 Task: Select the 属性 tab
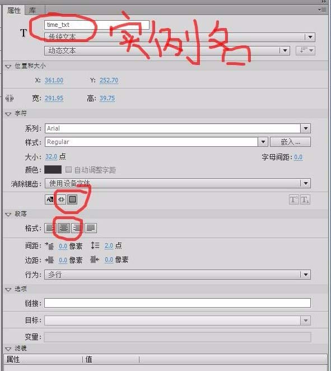(x=14, y=11)
